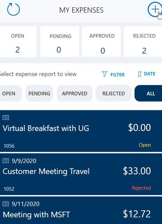This screenshot has height=224, width=162.
Task: Switch to the OPEN filter pill
Action: click(x=11, y=93)
